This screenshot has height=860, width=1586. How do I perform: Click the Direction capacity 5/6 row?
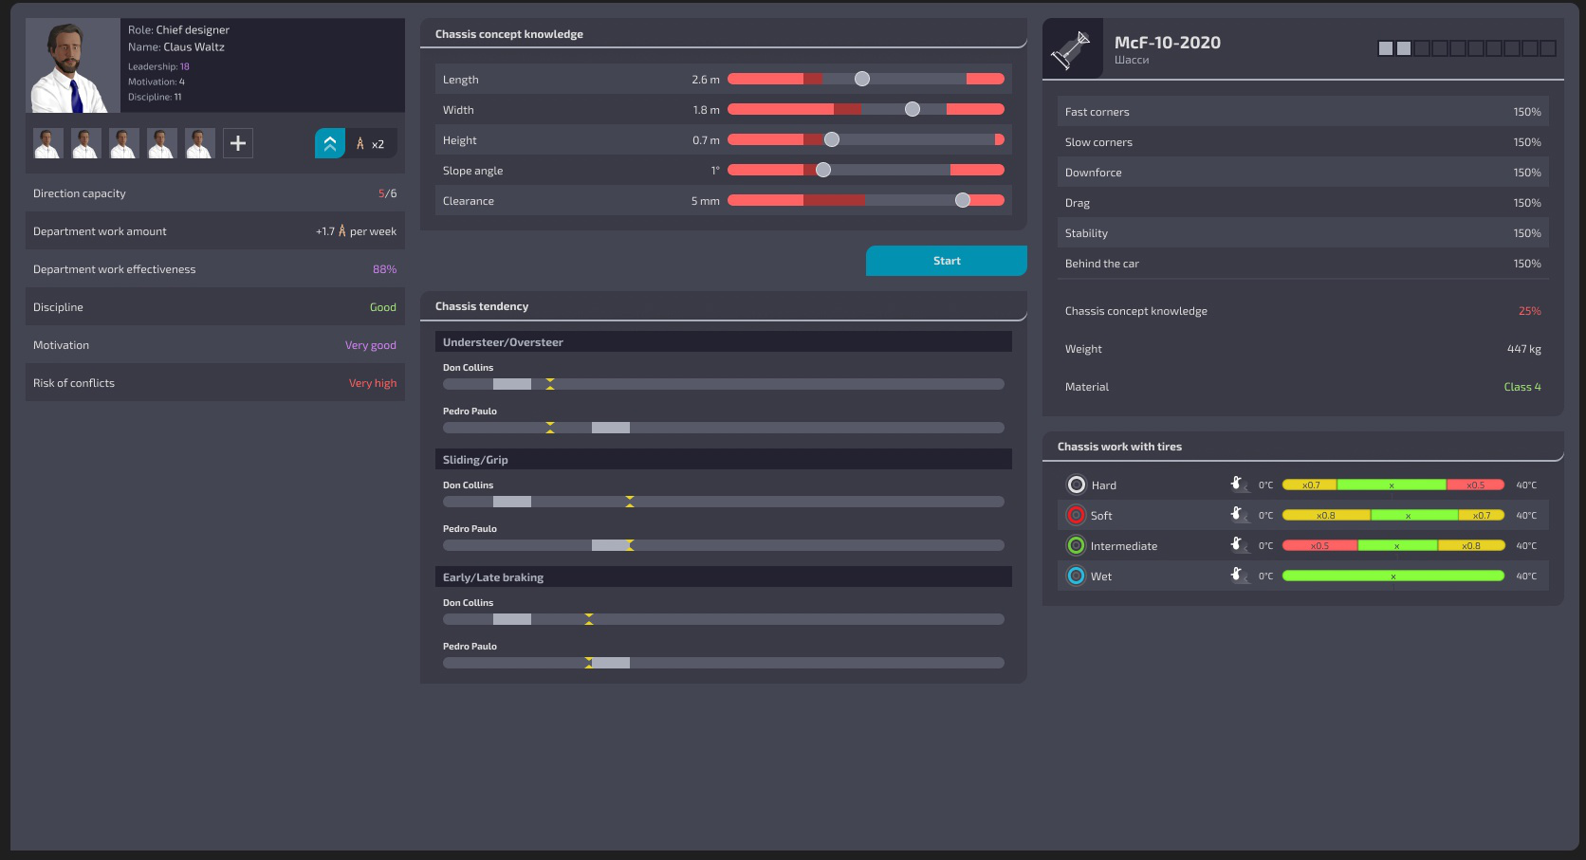tap(215, 192)
